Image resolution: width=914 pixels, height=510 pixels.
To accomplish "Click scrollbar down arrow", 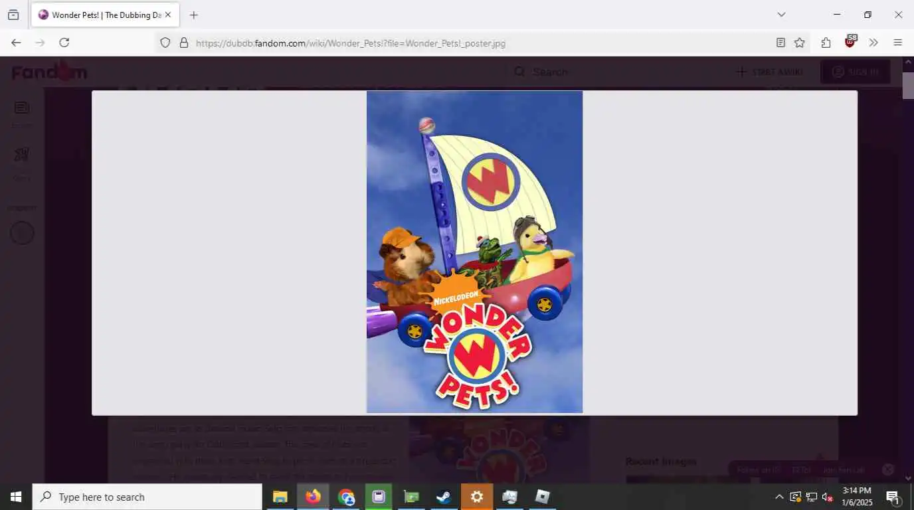I will [x=908, y=477].
